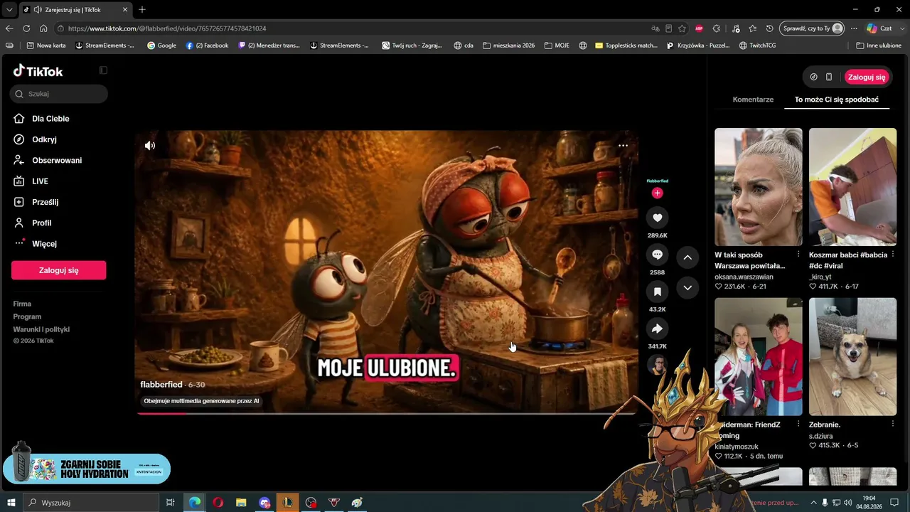Seek on the video progress bar

(x=386, y=413)
